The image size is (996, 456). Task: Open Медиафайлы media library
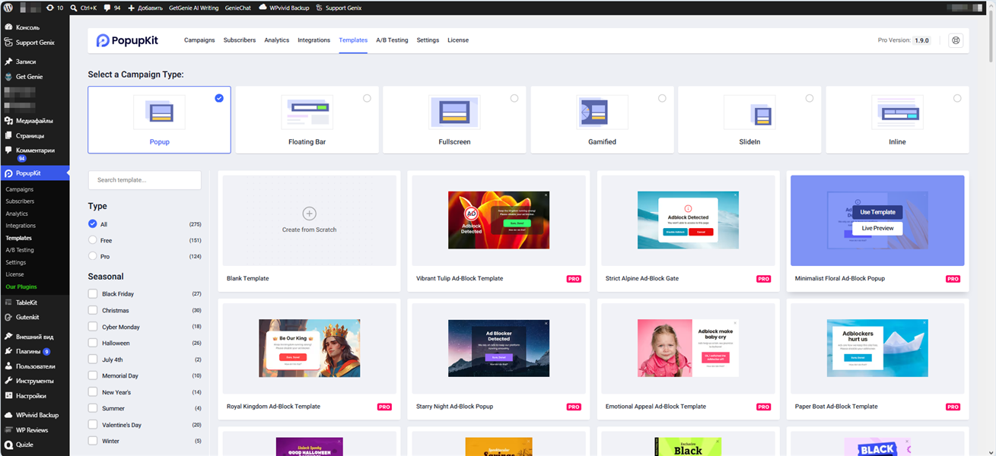pos(34,121)
